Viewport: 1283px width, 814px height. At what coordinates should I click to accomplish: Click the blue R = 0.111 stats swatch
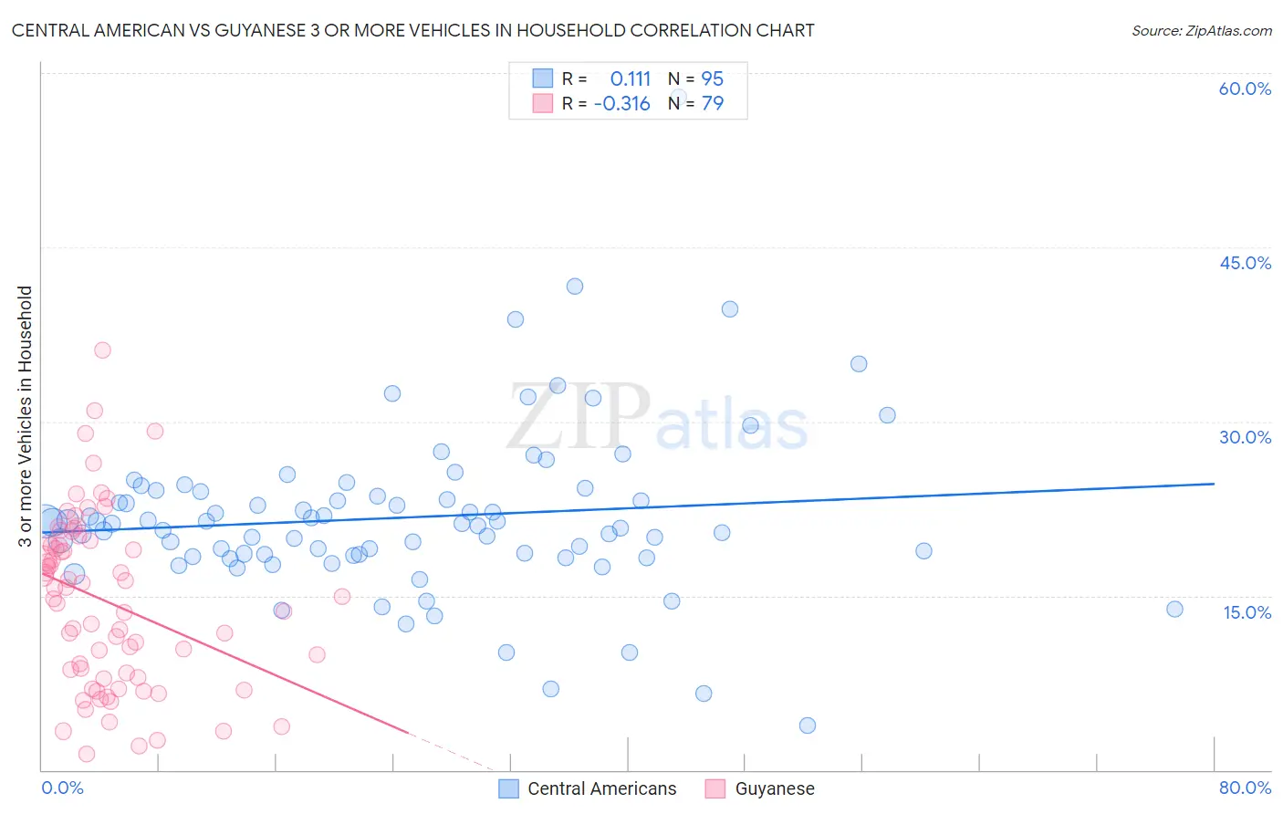coord(543,78)
